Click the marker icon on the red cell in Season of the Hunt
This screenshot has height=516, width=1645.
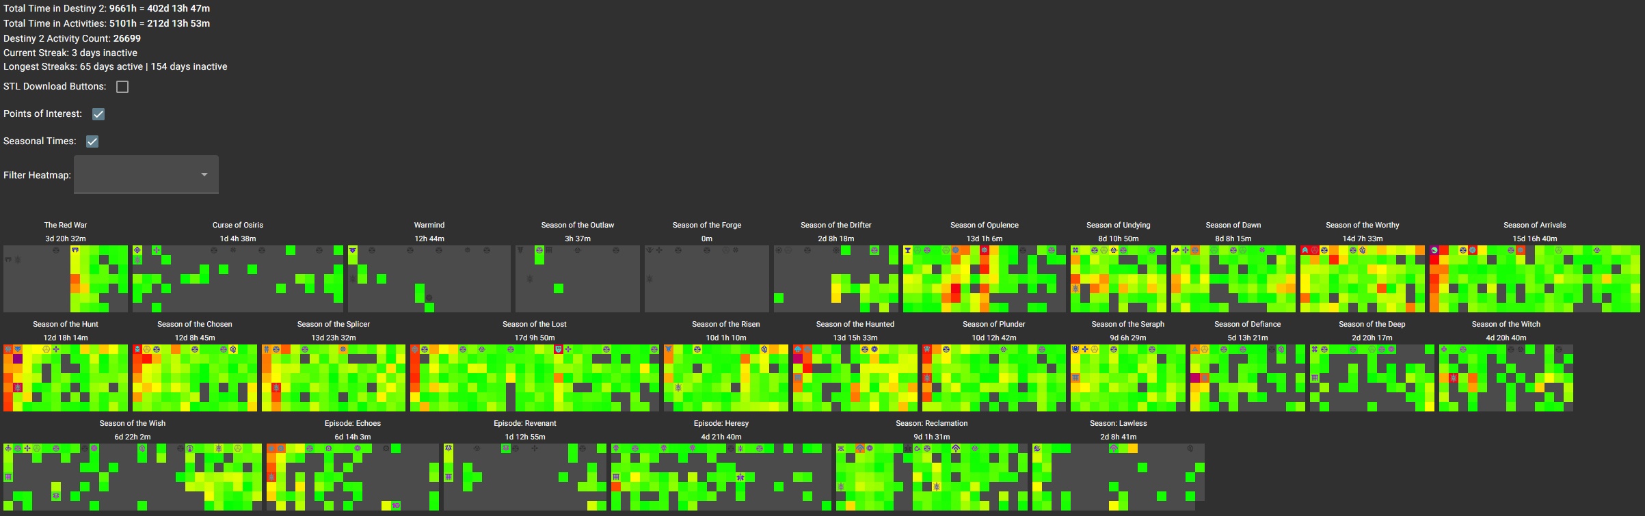click(x=18, y=388)
